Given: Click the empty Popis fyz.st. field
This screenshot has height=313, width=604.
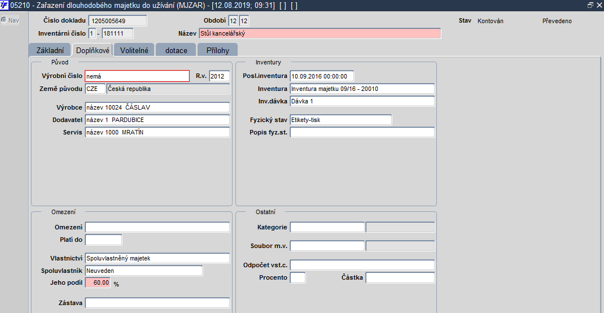Looking at the screenshot, I should (362, 132).
